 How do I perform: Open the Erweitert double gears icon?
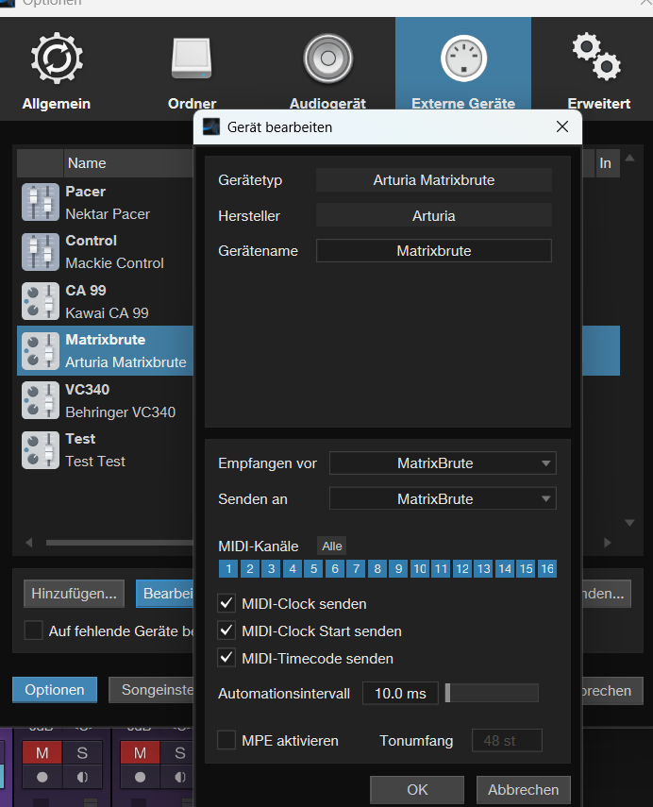(x=597, y=57)
